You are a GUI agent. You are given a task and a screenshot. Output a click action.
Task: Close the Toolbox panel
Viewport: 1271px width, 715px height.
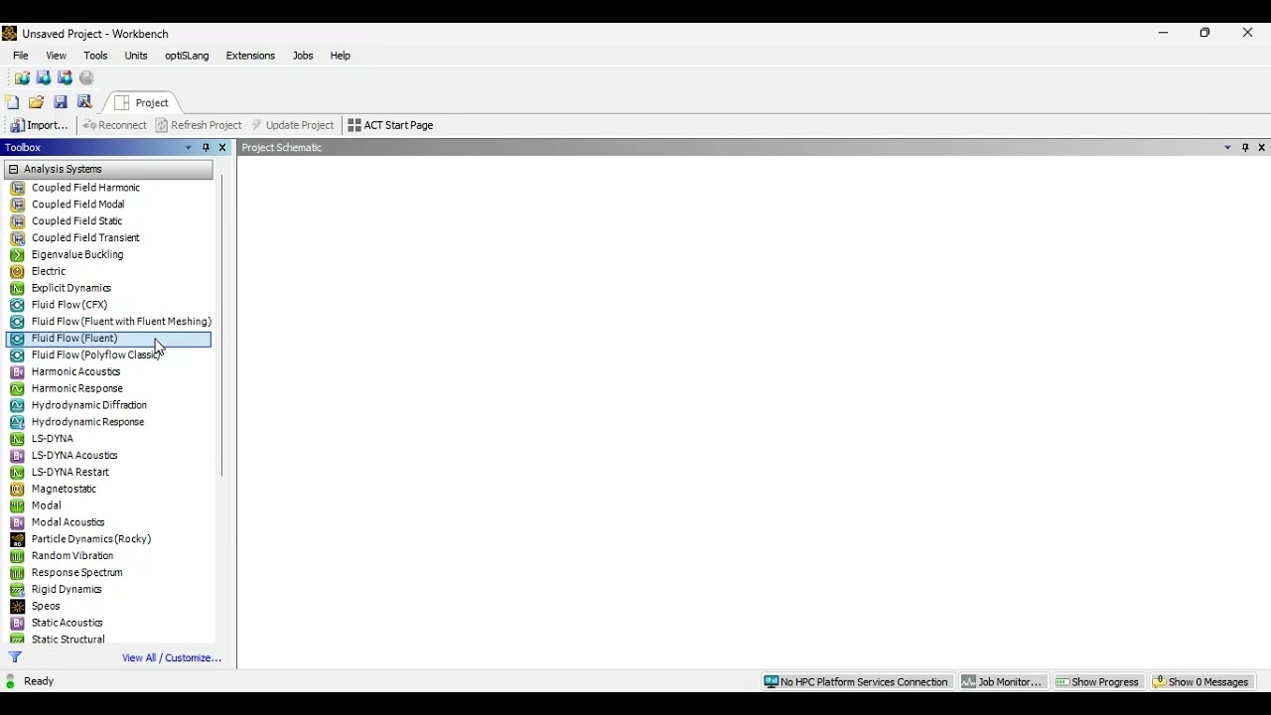[222, 148]
